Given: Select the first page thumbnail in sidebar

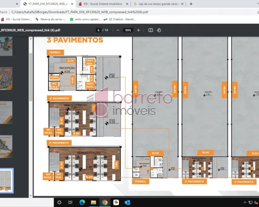Looking at the screenshot, I should coord(6,46).
